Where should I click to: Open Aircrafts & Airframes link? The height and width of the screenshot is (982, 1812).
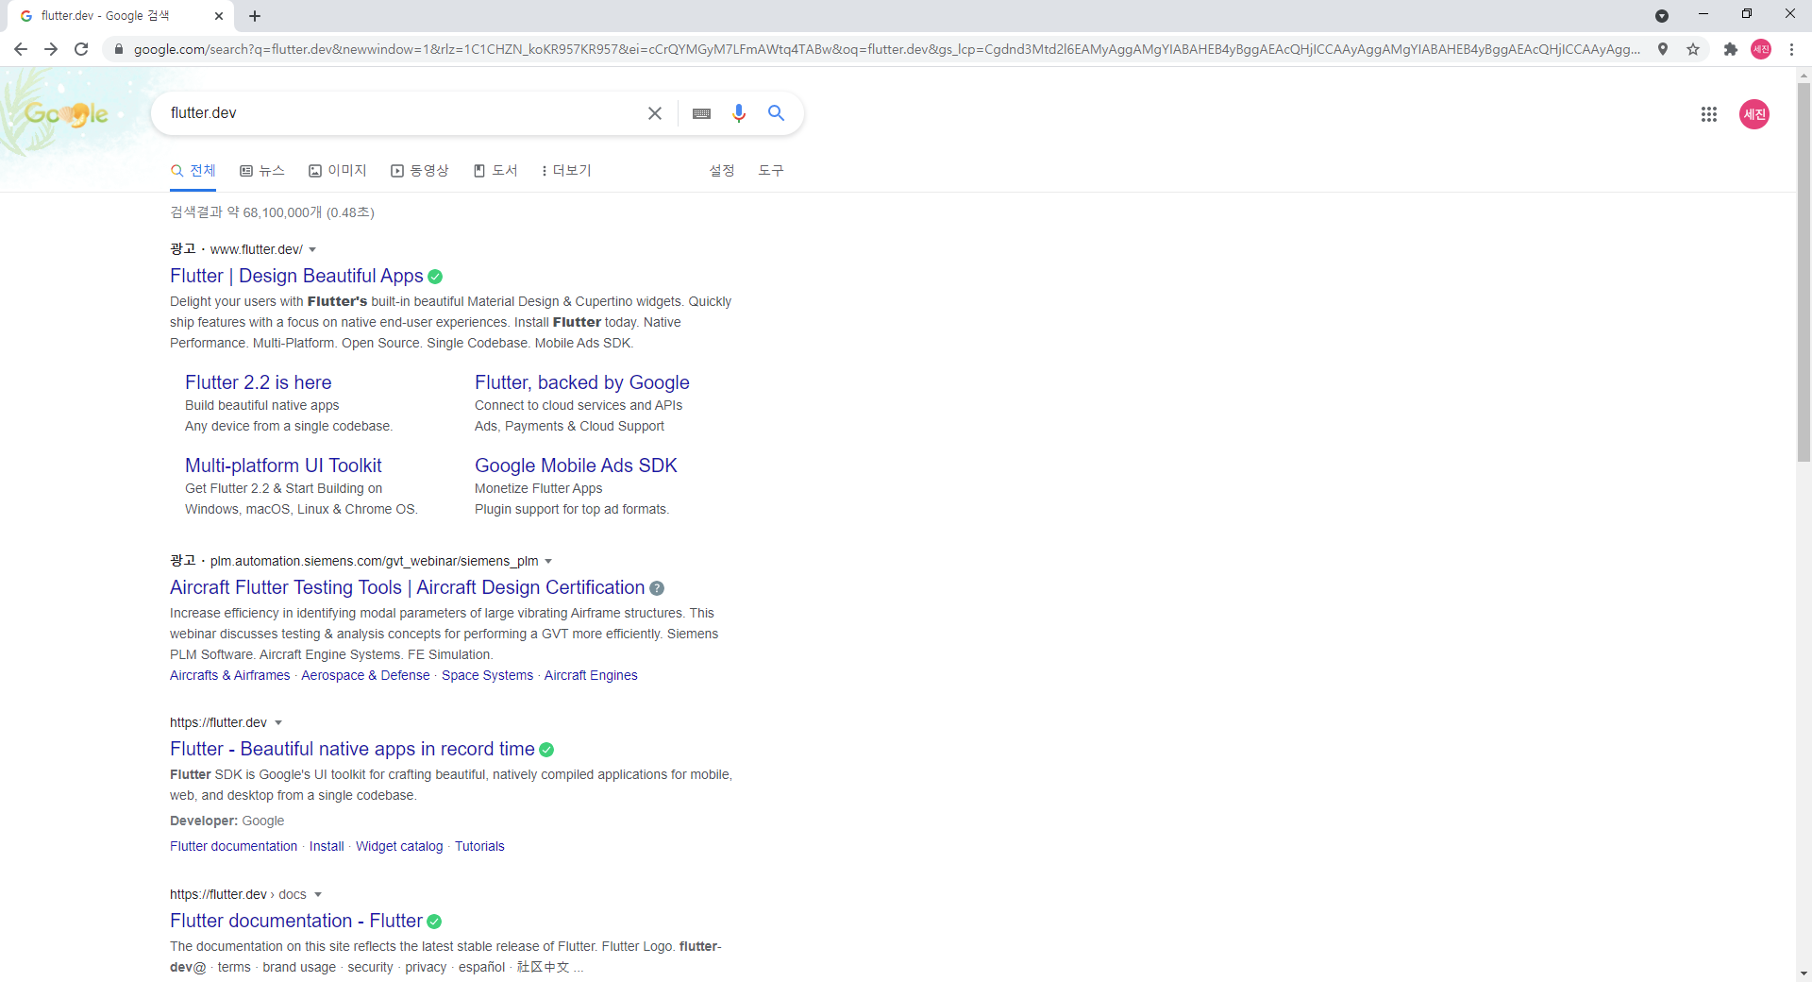pos(230,675)
